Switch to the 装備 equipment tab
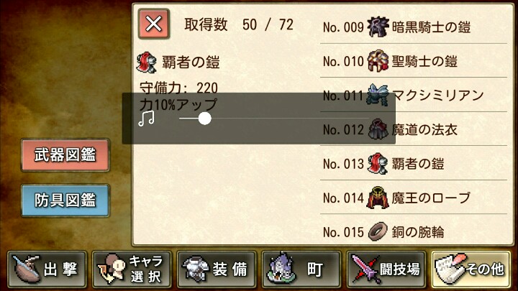This screenshot has width=518, height=291. pyautogui.click(x=217, y=269)
